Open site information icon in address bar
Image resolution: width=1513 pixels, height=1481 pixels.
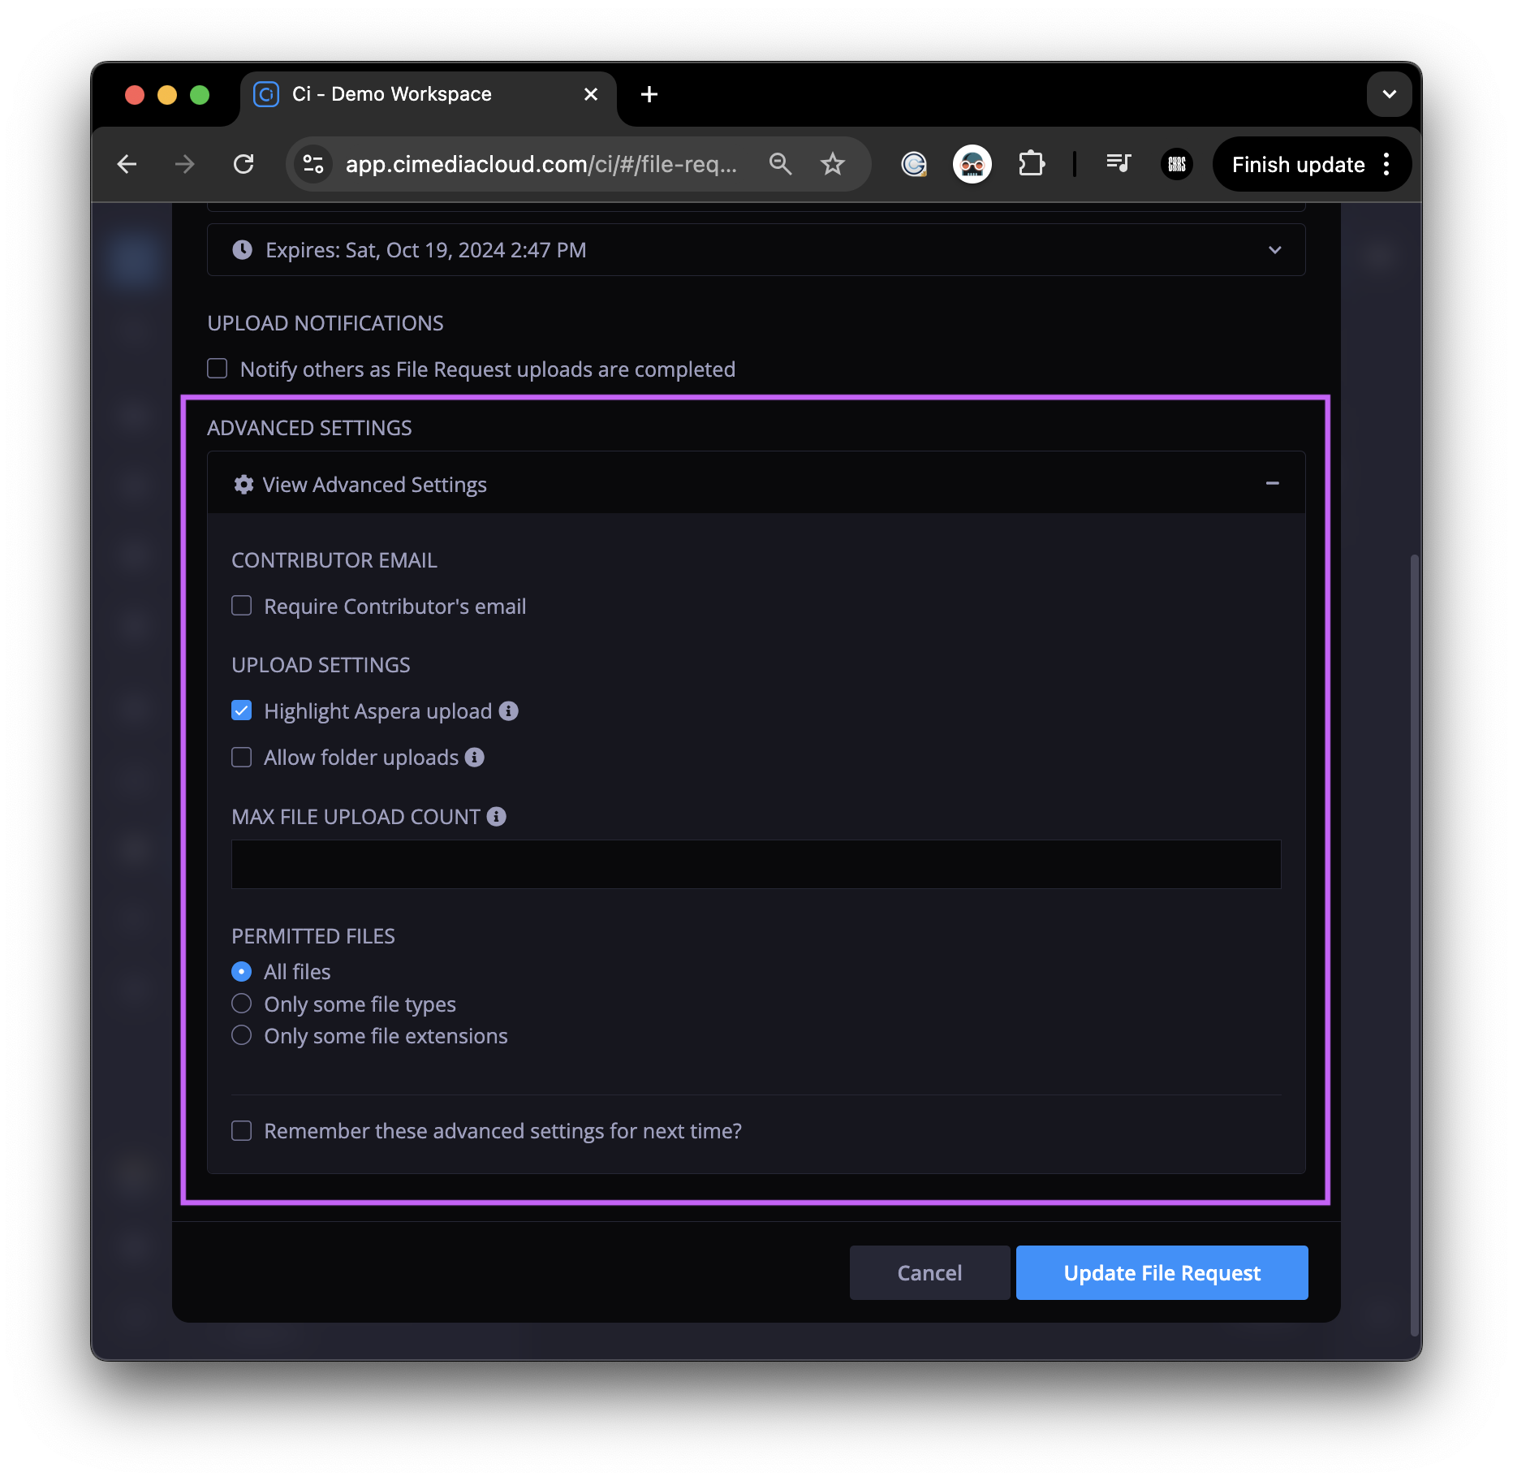point(313,164)
